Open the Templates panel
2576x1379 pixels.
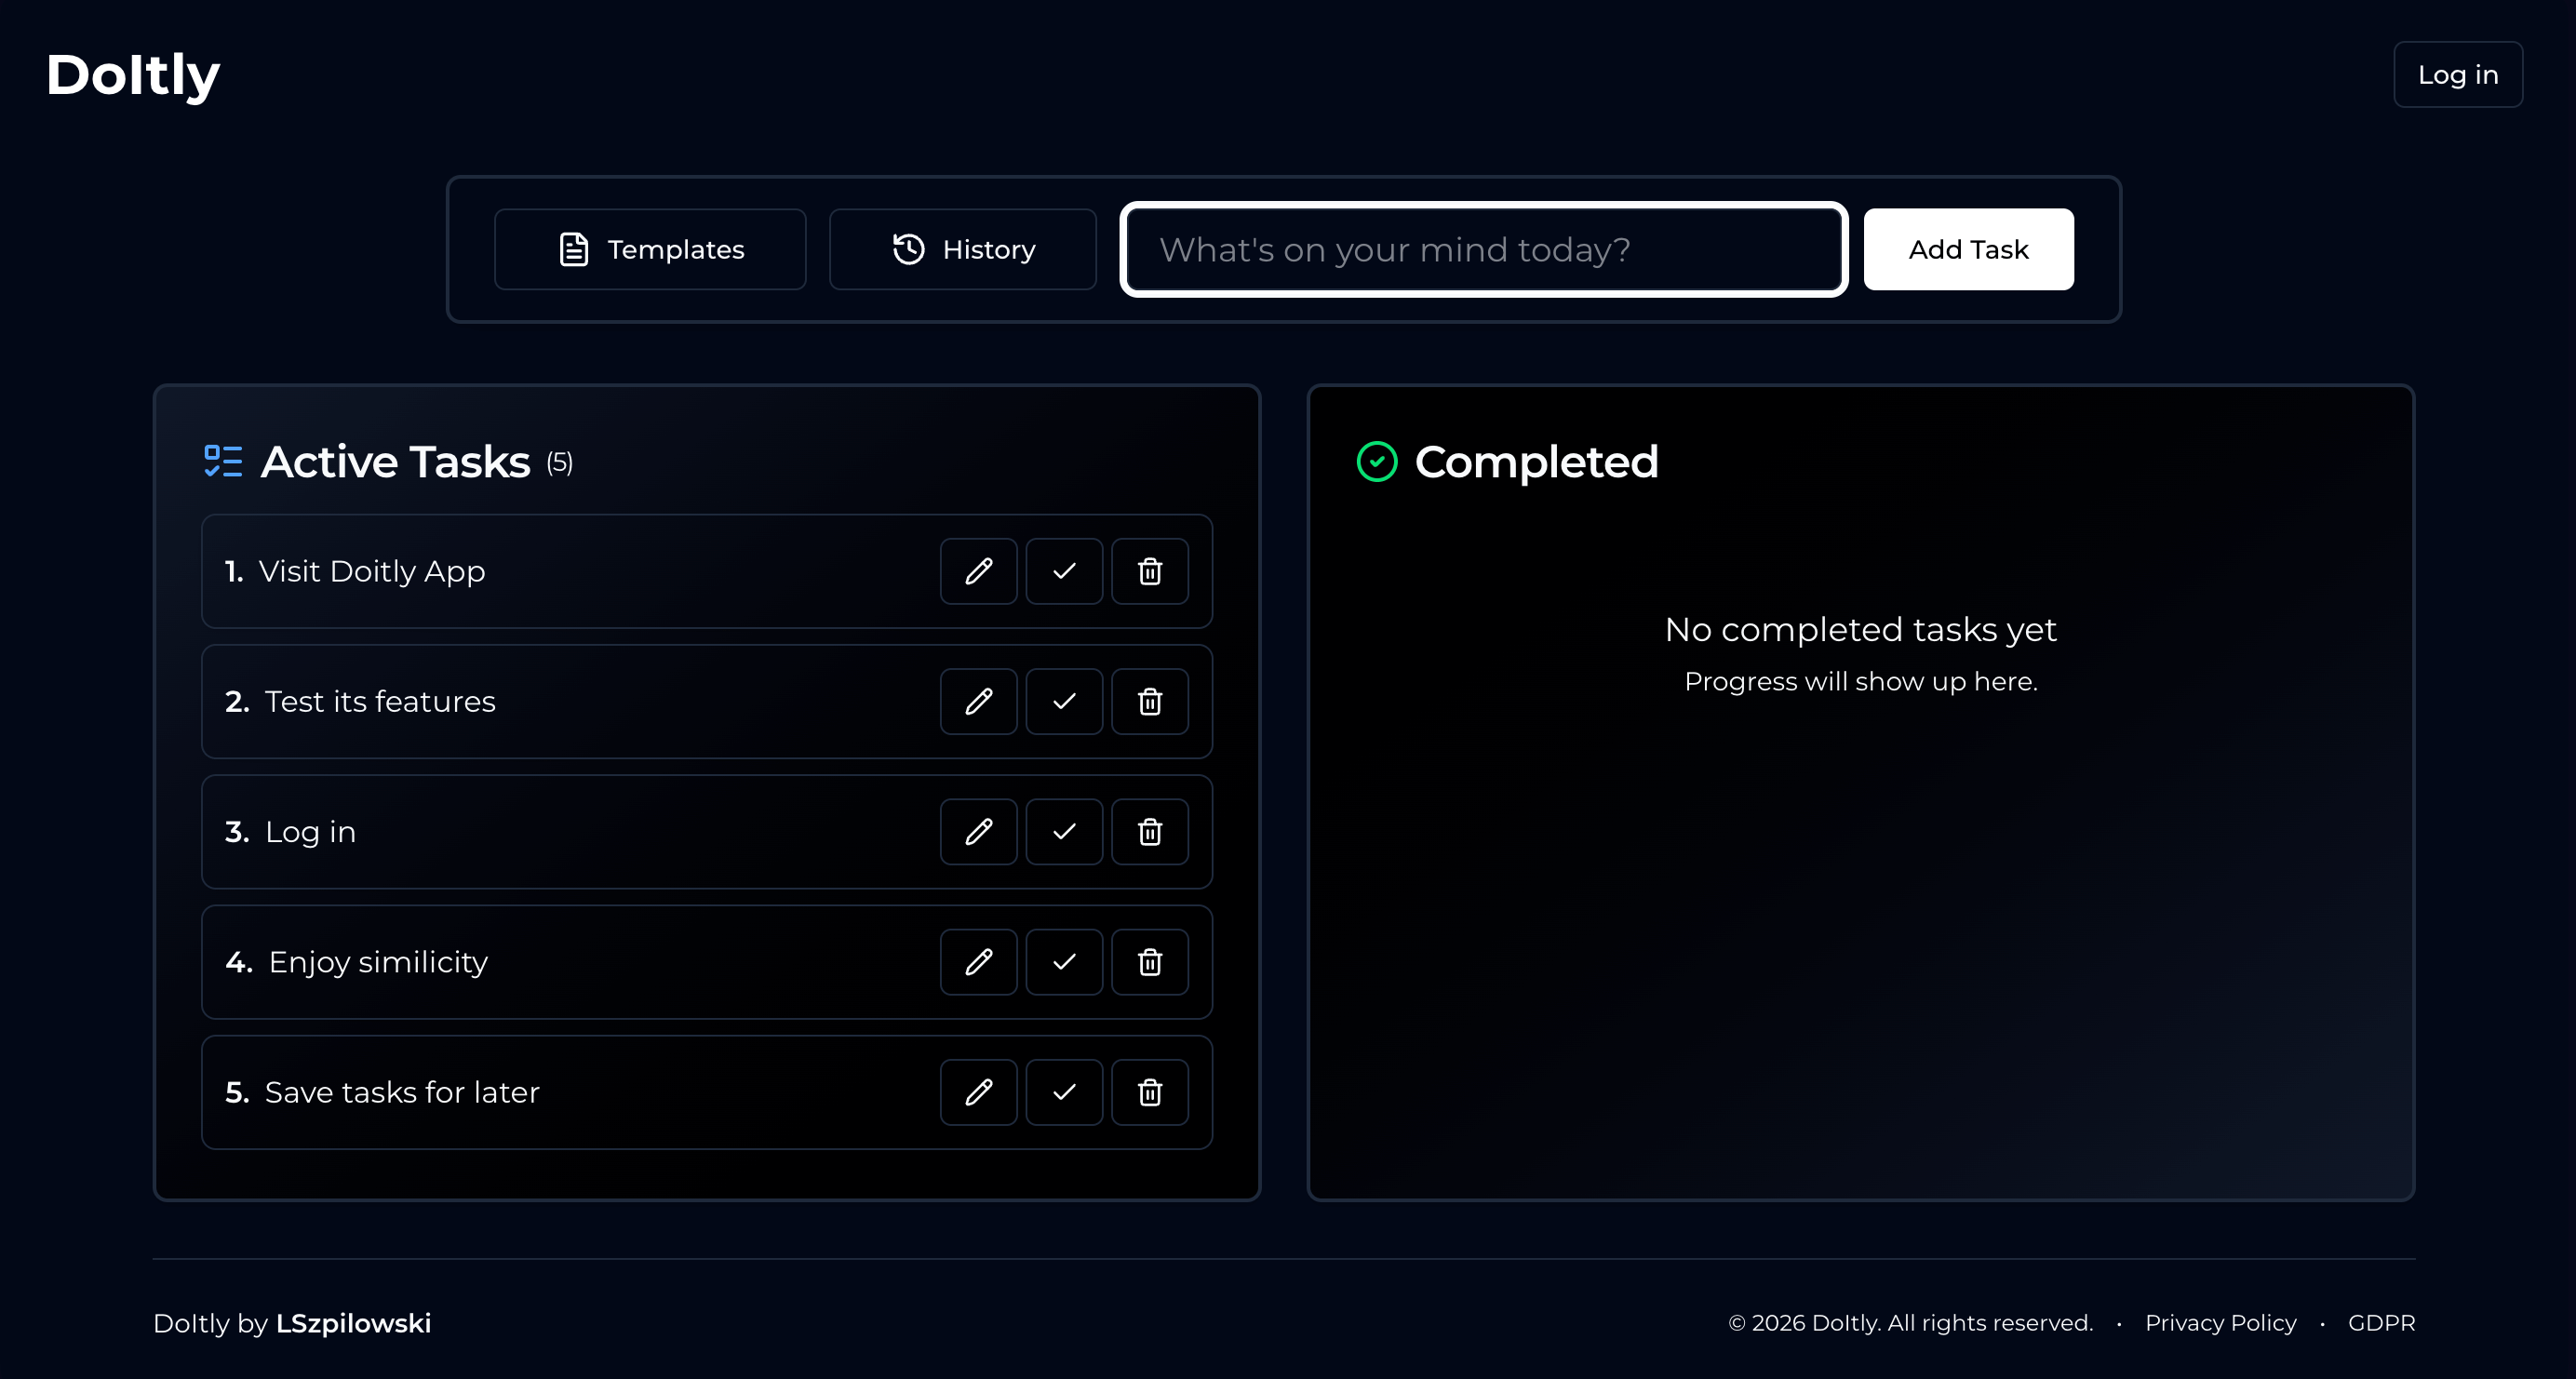coord(650,249)
